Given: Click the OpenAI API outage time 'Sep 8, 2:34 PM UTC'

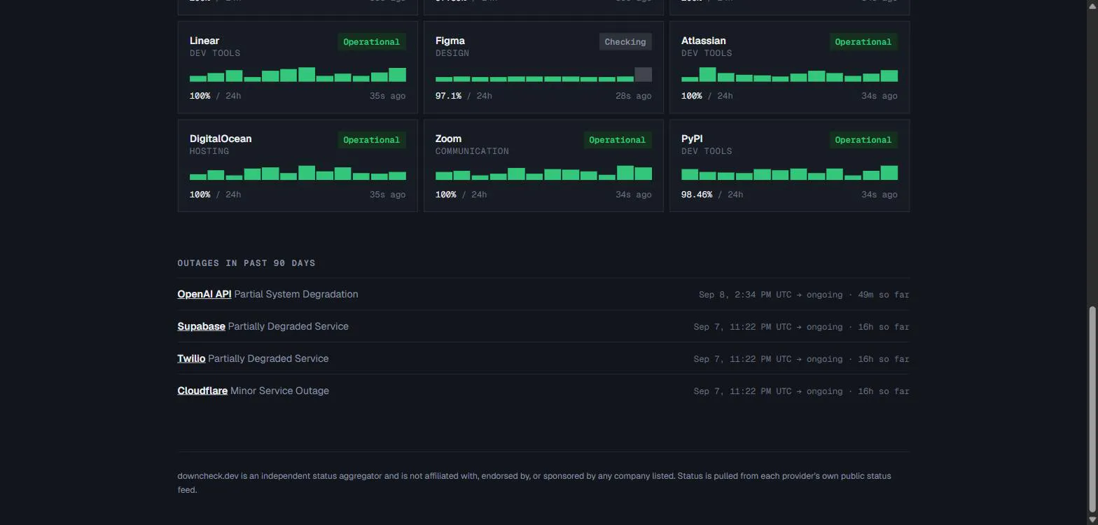Looking at the screenshot, I should [745, 295].
